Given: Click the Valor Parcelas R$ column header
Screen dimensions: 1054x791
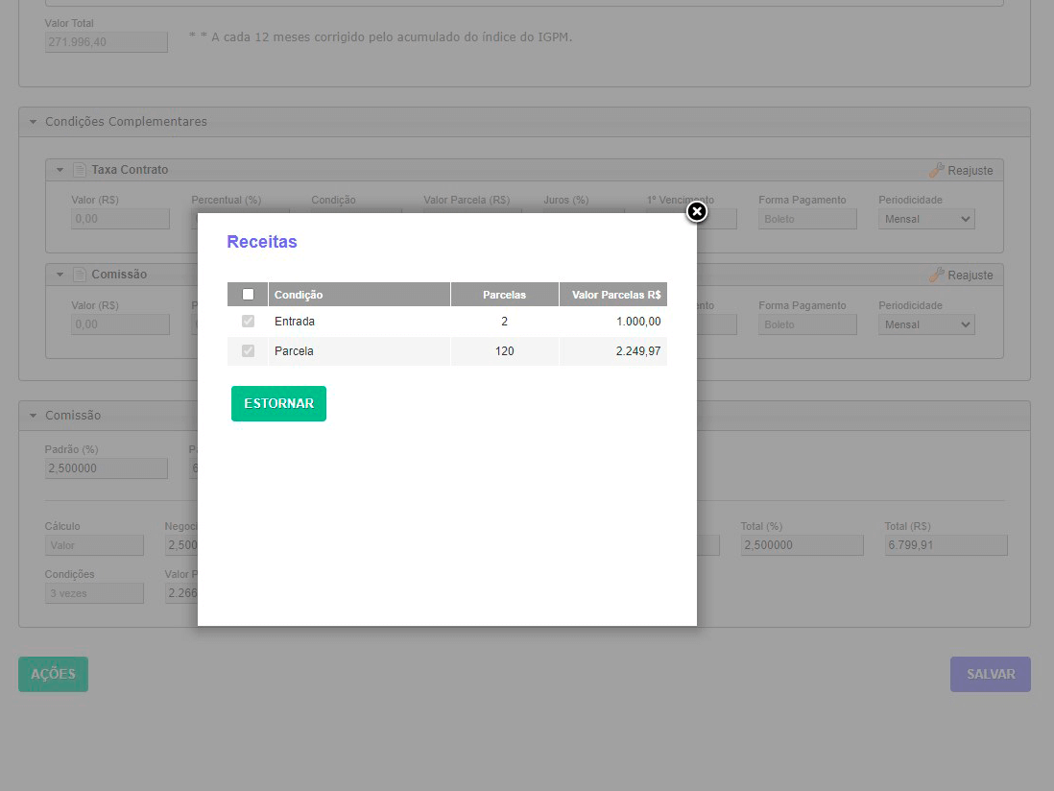Looking at the screenshot, I should (x=614, y=295).
